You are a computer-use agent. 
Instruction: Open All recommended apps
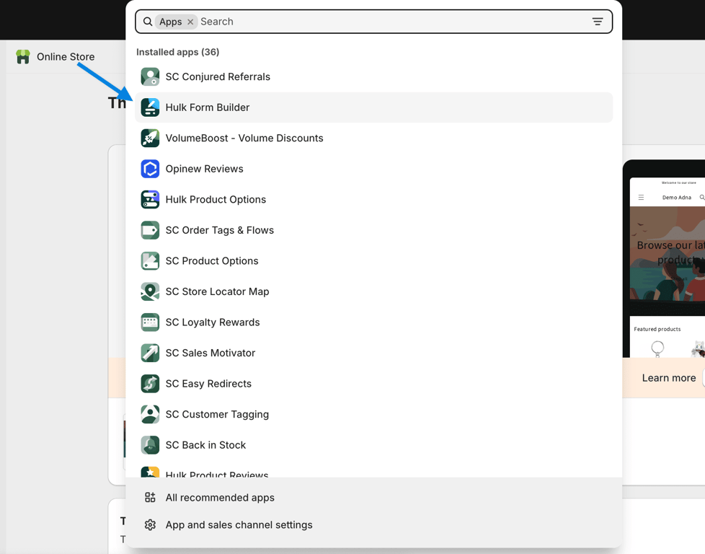(x=373, y=497)
